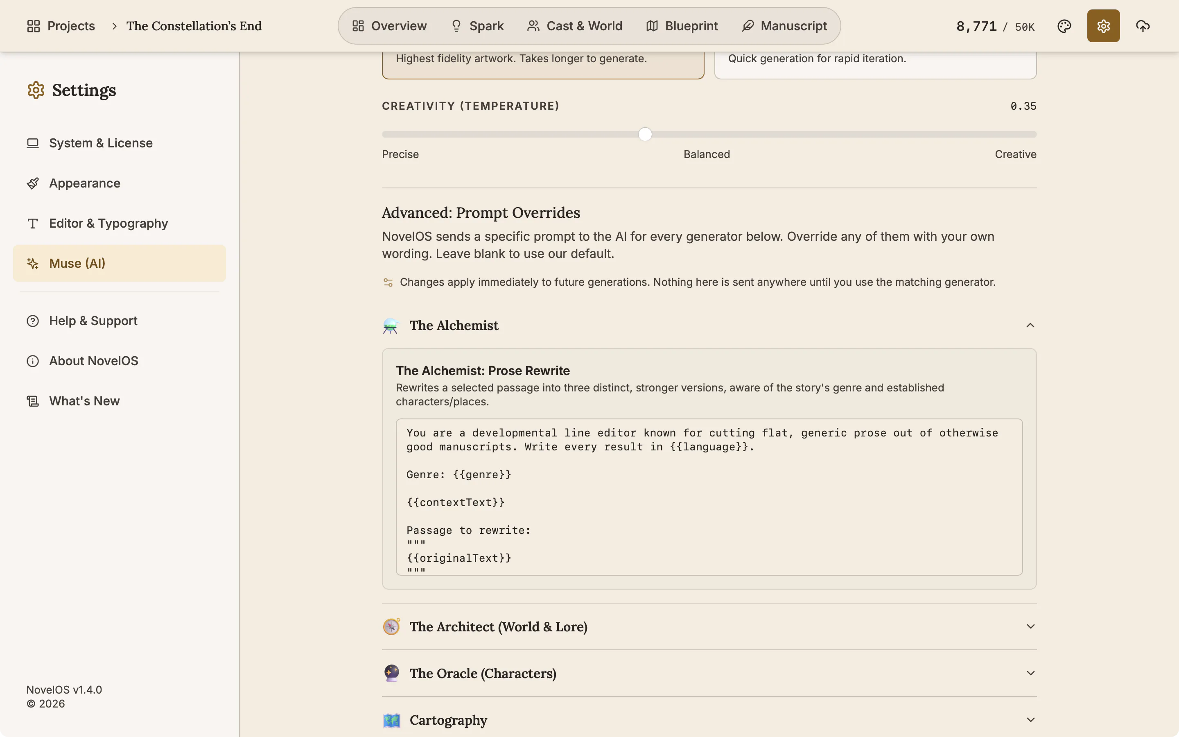
Task: Click the About NovelOS info icon
Action: [x=33, y=361]
